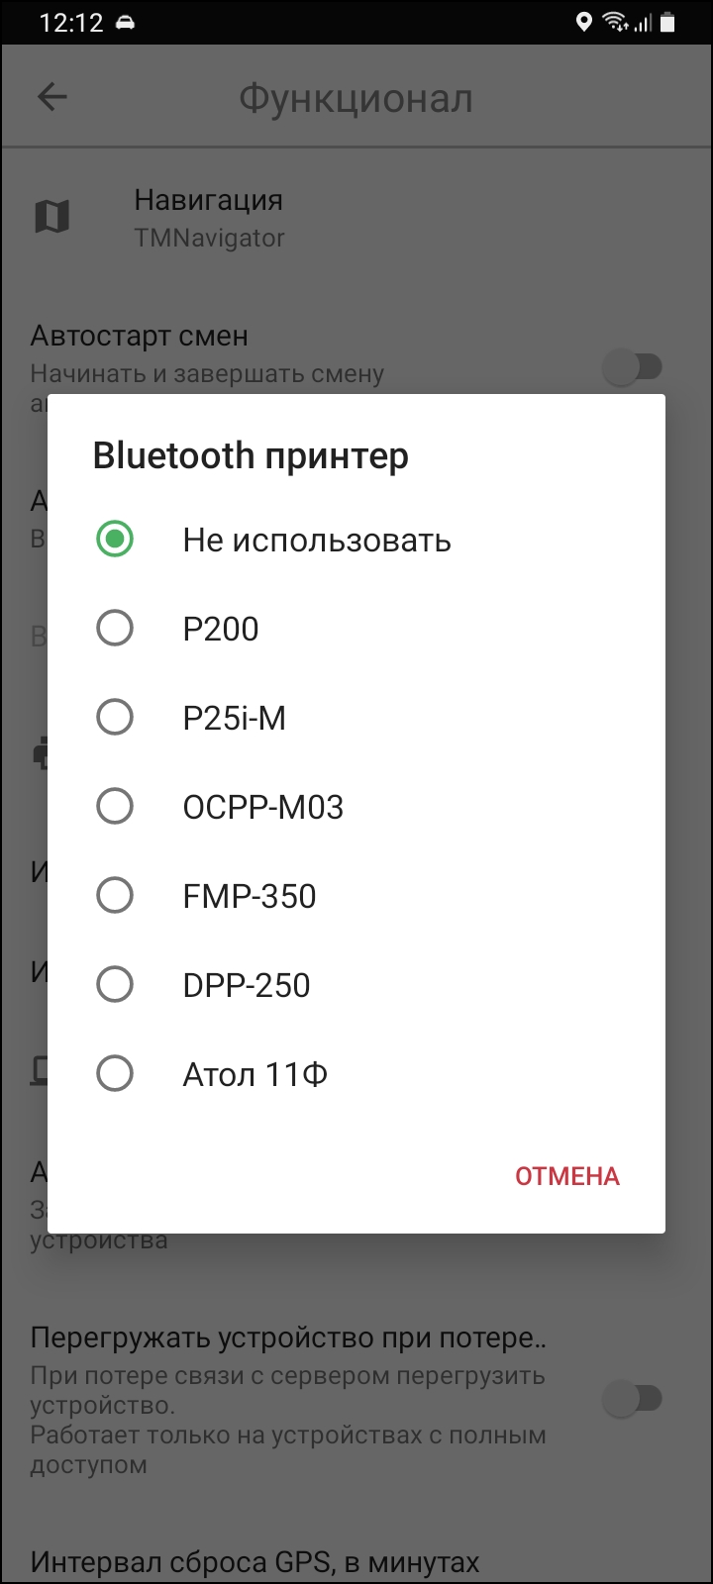Tap the Функционал screen title

(356, 99)
